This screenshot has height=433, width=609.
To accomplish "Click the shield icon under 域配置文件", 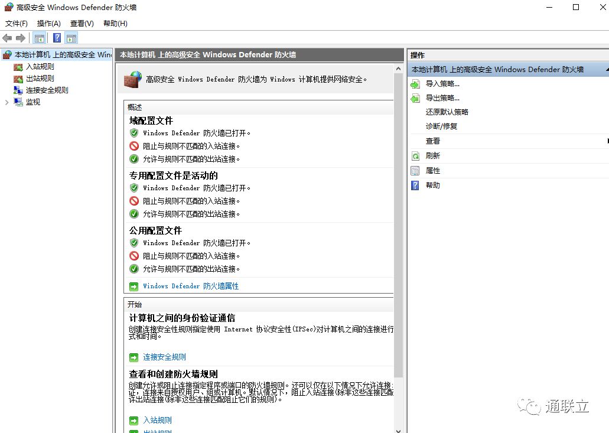I will coord(134,133).
